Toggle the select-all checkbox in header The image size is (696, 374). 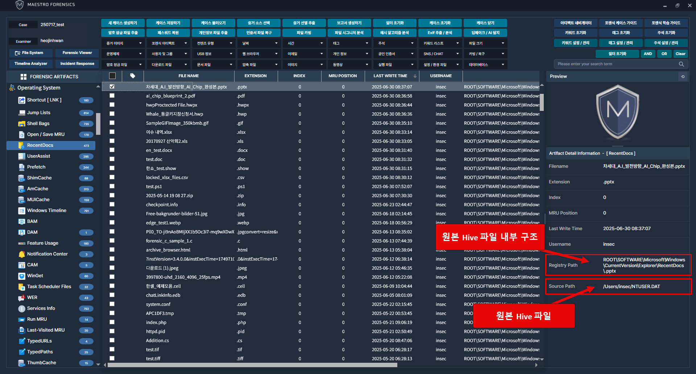tap(112, 76)
